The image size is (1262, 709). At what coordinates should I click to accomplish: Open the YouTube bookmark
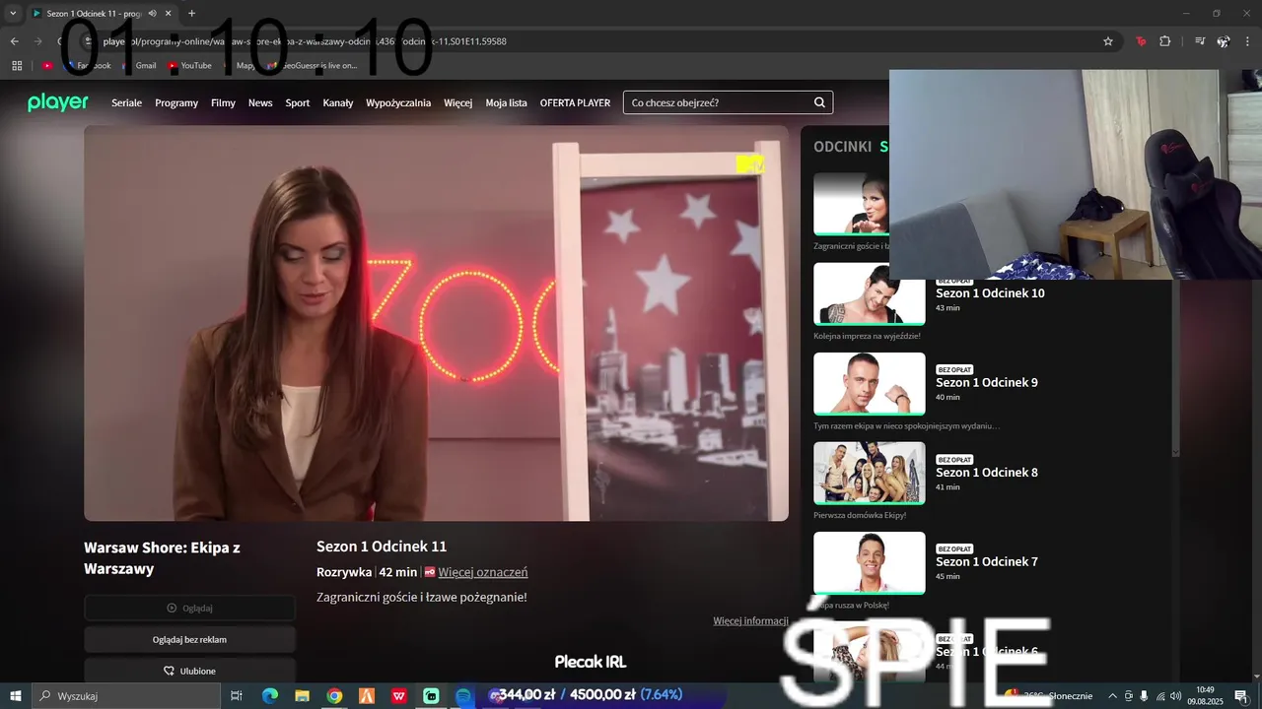pyautogui.click(x=189, y=65)
